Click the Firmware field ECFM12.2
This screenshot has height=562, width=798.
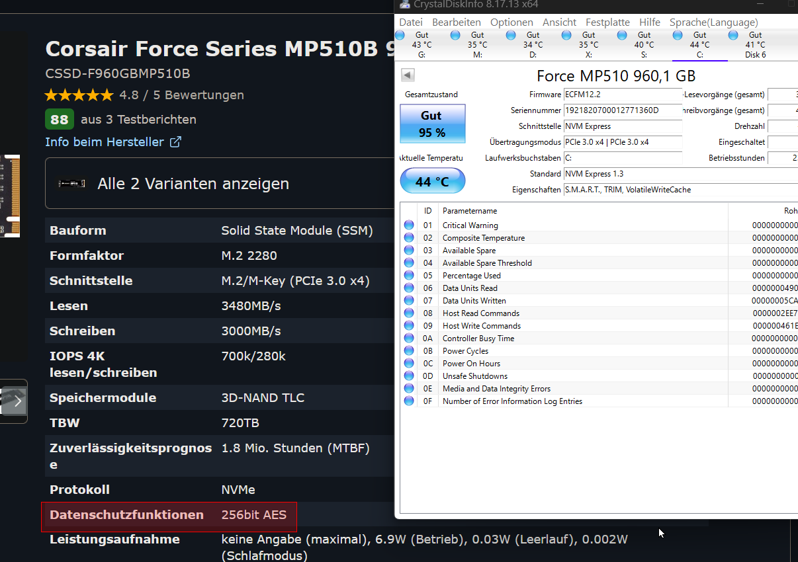click(x=623, y=95)
